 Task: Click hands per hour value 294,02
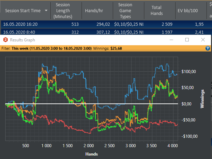tap(103, 24)
